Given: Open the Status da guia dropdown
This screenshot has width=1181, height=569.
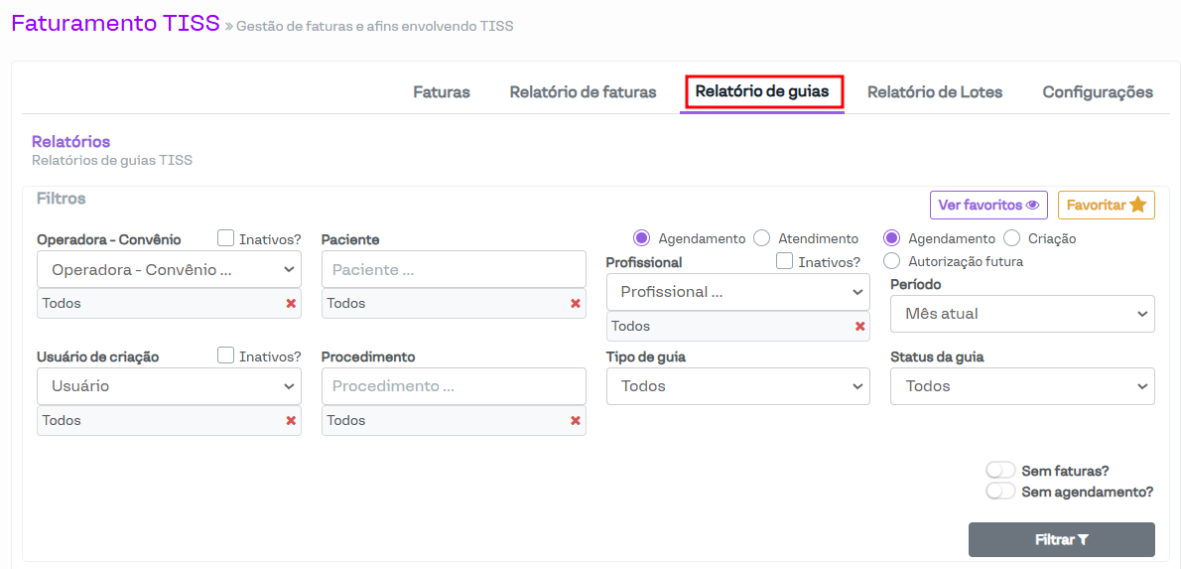Looking at the screenshot, I should point(1022,386).
